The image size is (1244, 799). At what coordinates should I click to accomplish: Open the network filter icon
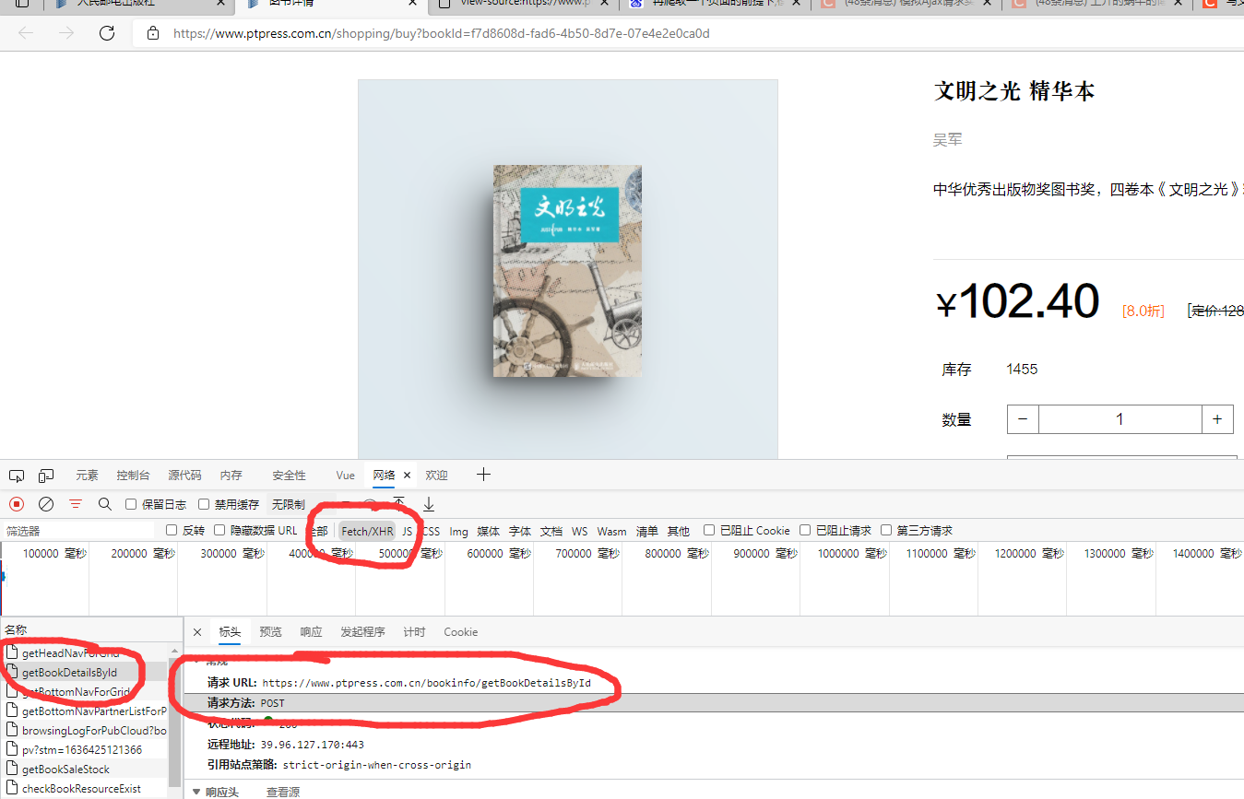point(75,504)
